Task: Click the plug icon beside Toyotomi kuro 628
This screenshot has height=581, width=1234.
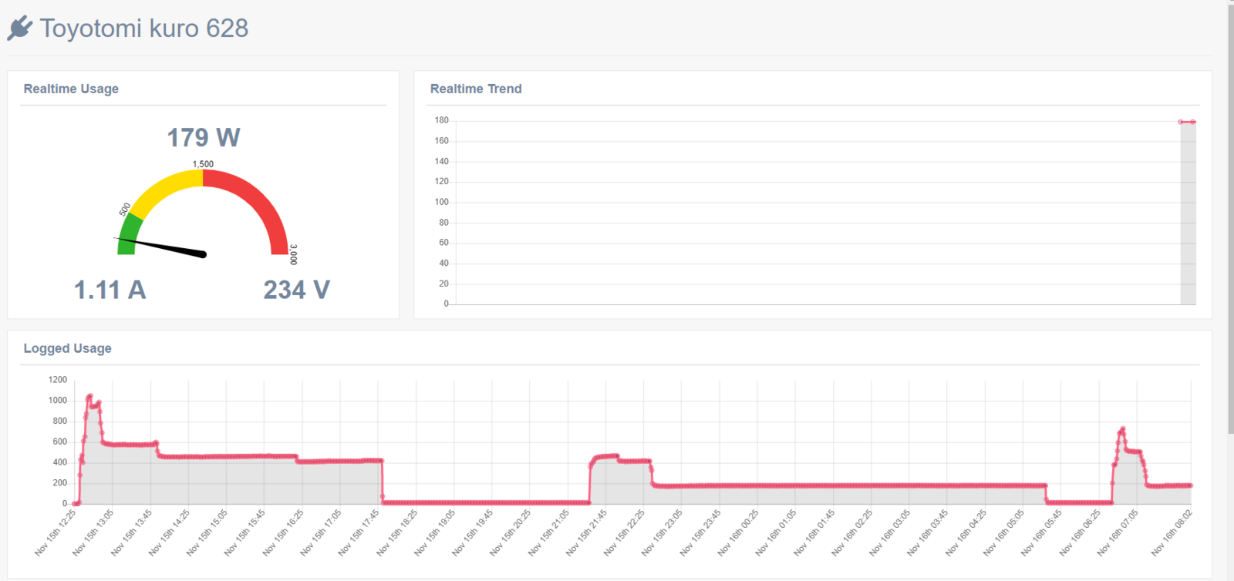Action: [20, 29]
